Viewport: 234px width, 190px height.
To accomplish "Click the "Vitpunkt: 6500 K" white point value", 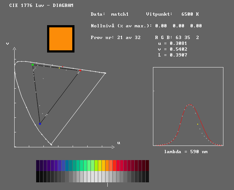I will click(172, 14).
